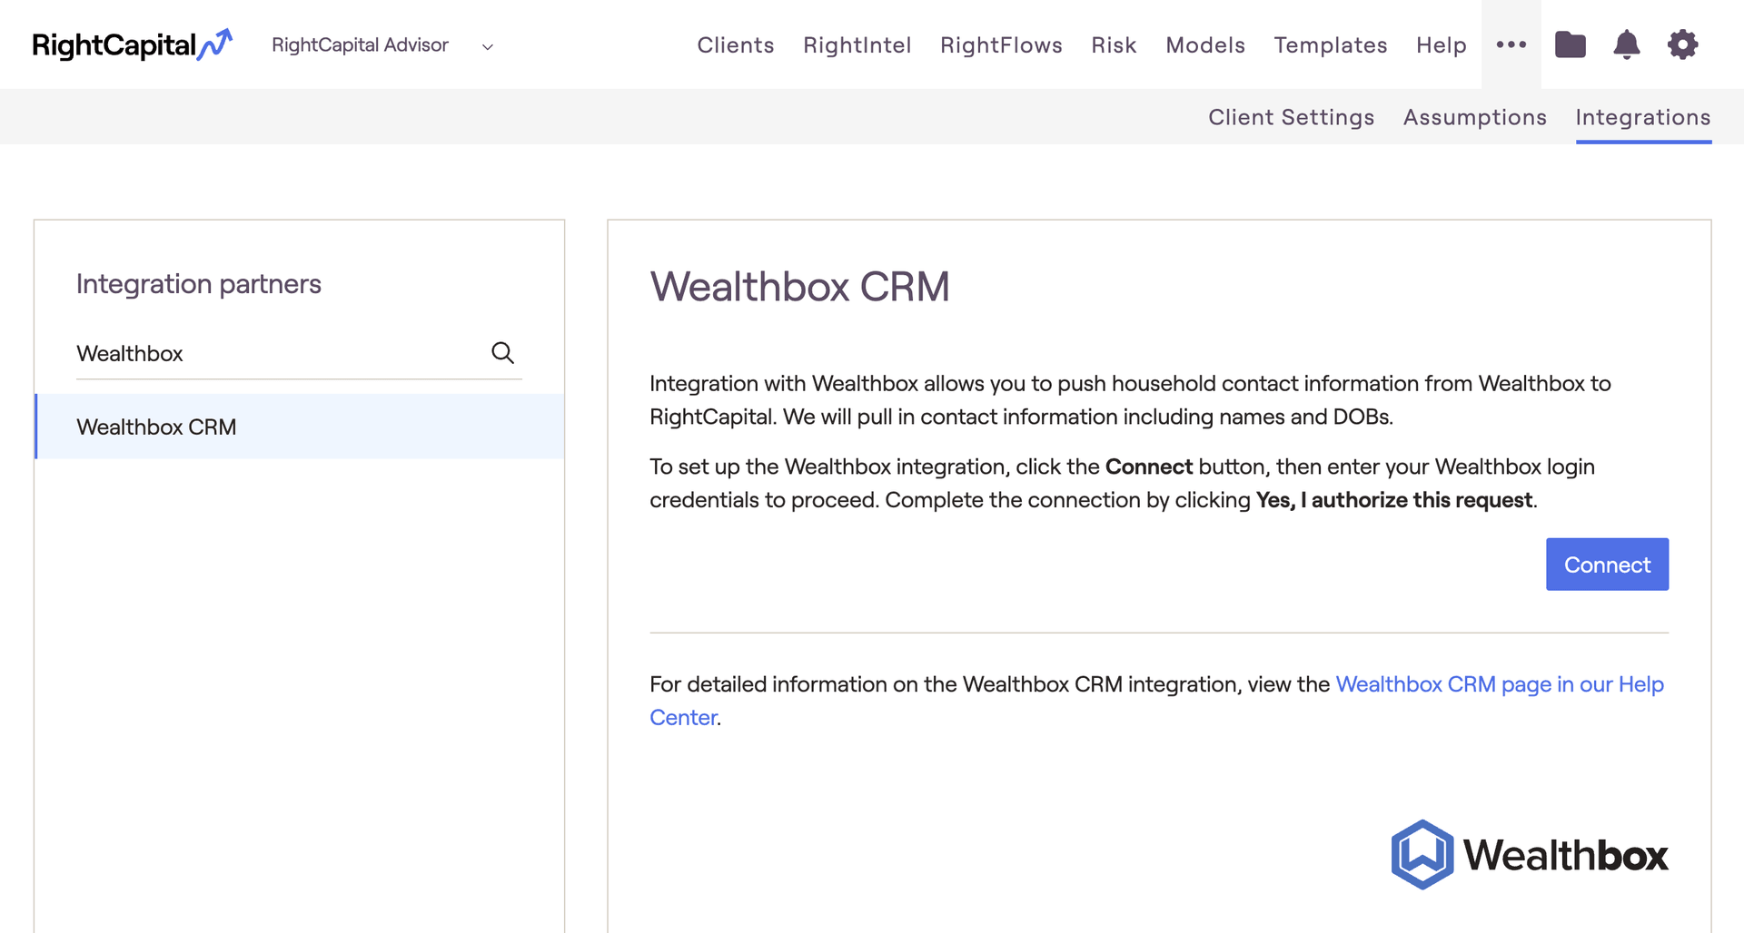The height and width of the screenshot is (933, 1744).
Task: Open the Risk menu item
Action: [1114, 45]
